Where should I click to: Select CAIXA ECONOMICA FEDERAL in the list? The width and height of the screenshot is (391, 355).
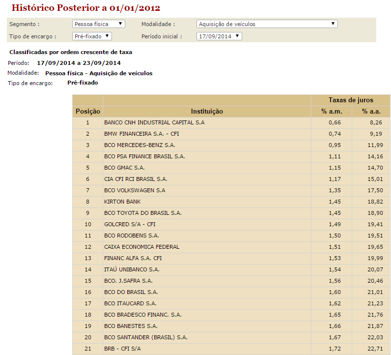pyautogui.click(x=142, y=247)
